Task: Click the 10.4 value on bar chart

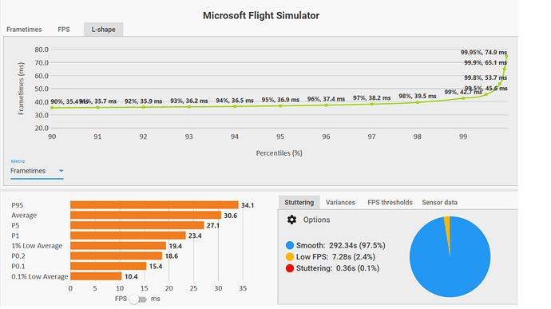Action: click(131, 276)
